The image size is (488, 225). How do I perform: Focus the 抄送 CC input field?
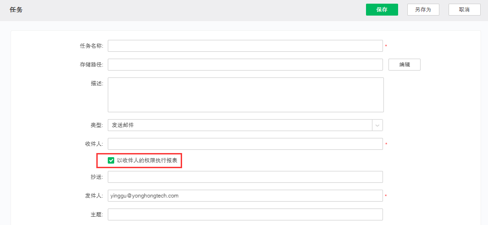(245, 177)
